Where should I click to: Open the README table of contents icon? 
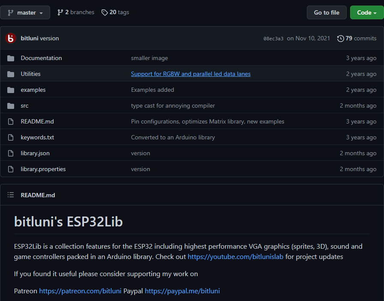click(x=11, y=195)
